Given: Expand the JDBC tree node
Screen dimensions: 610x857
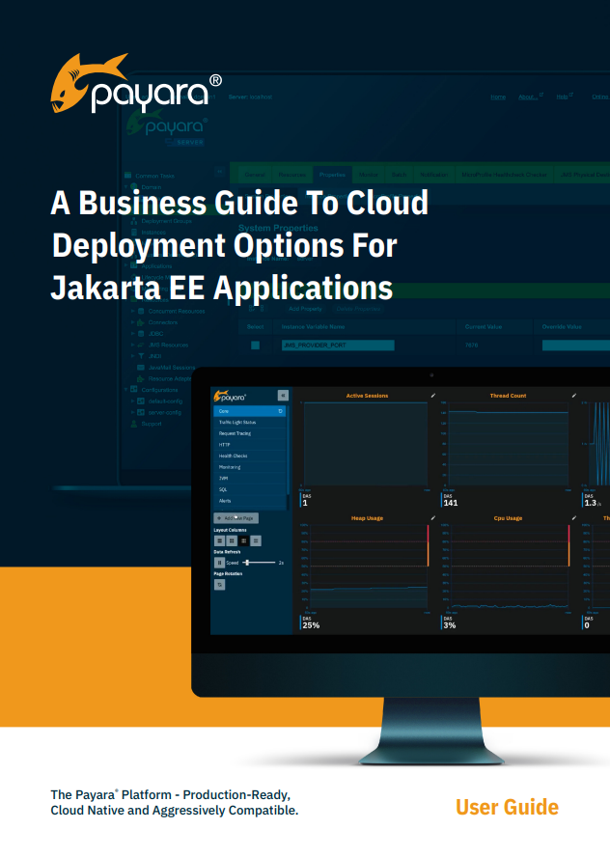Looking at the screenshot, I should 133,333.
